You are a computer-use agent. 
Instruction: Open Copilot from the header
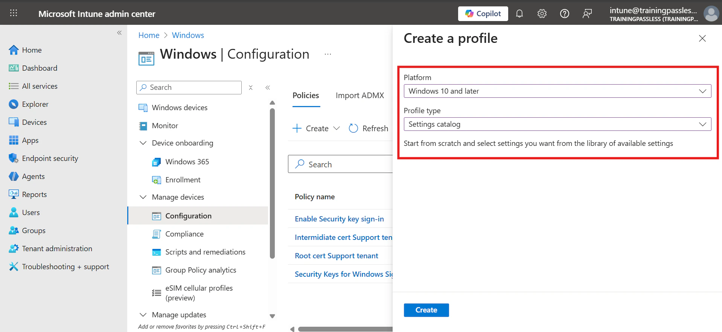pos(483,14)
